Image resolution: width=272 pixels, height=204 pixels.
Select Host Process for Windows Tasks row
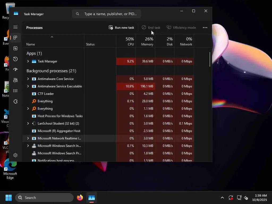pos(108,116)
